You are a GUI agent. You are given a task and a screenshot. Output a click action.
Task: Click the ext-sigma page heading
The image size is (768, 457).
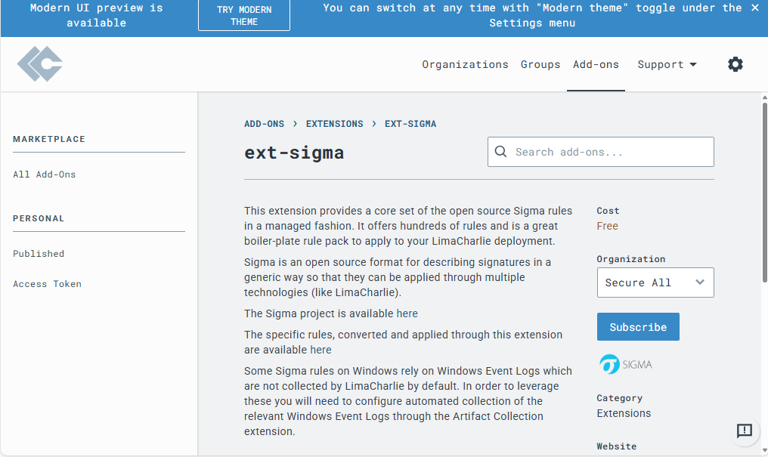294,153
